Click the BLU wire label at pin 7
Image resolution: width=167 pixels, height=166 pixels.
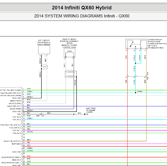tap(28, 105)
